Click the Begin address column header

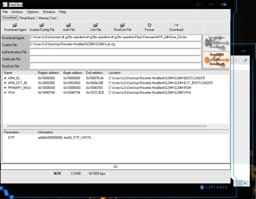click(73, 73)
